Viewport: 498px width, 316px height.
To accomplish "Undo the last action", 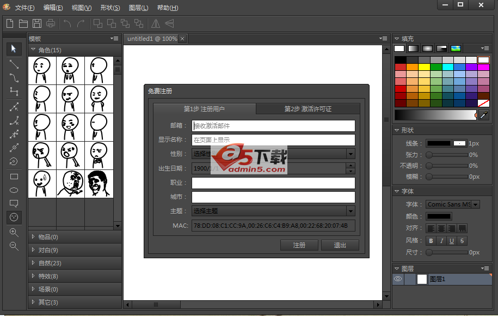I will (67, 23).
